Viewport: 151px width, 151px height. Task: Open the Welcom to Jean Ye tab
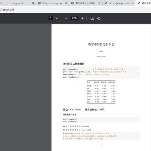[x=53, y=3]
